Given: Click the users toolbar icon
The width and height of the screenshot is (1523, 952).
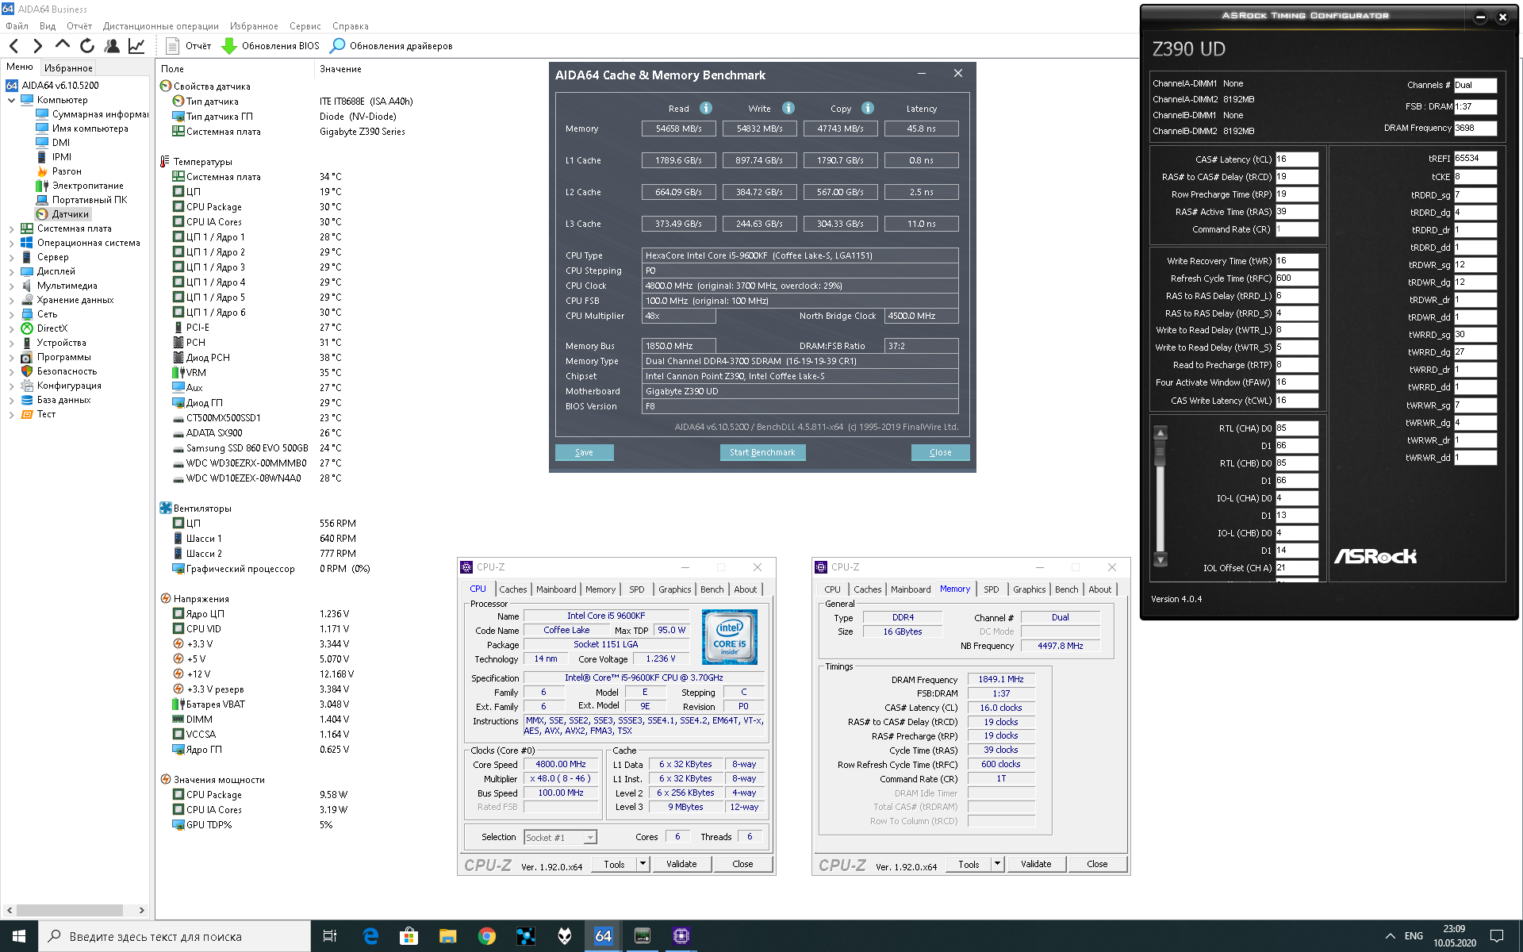Looking at the screenshot, I should (112, 46).
